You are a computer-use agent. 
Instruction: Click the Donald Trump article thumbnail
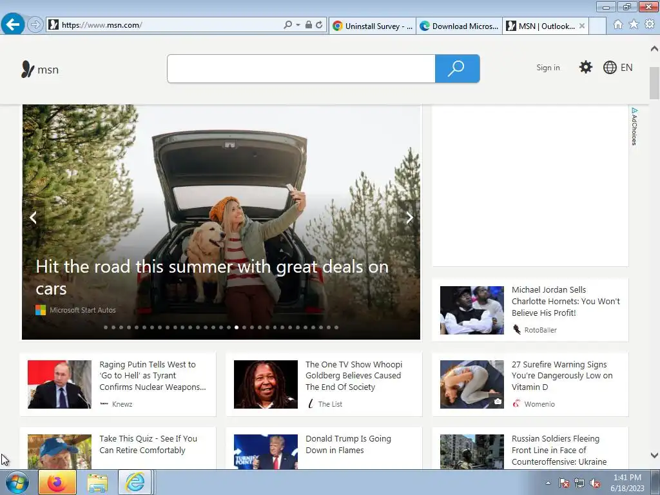tap(266, 452)
